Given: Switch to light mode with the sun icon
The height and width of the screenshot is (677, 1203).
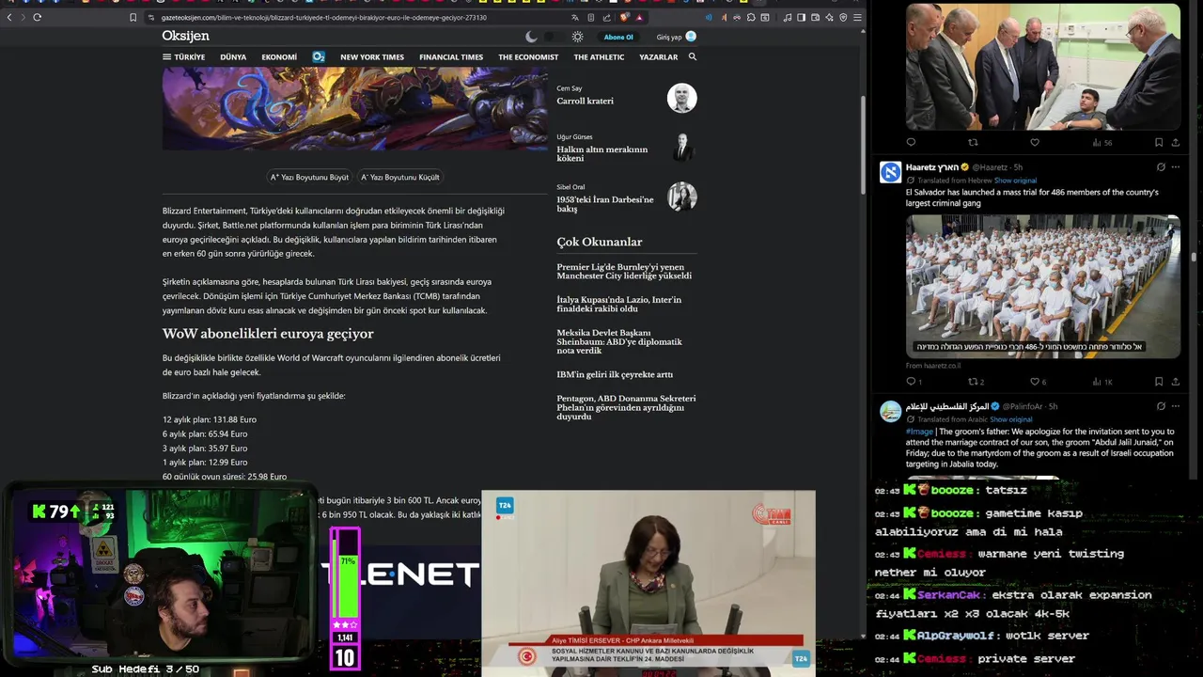Looking at the screenshot, I should pyautogui.click(x=577, y=37).
